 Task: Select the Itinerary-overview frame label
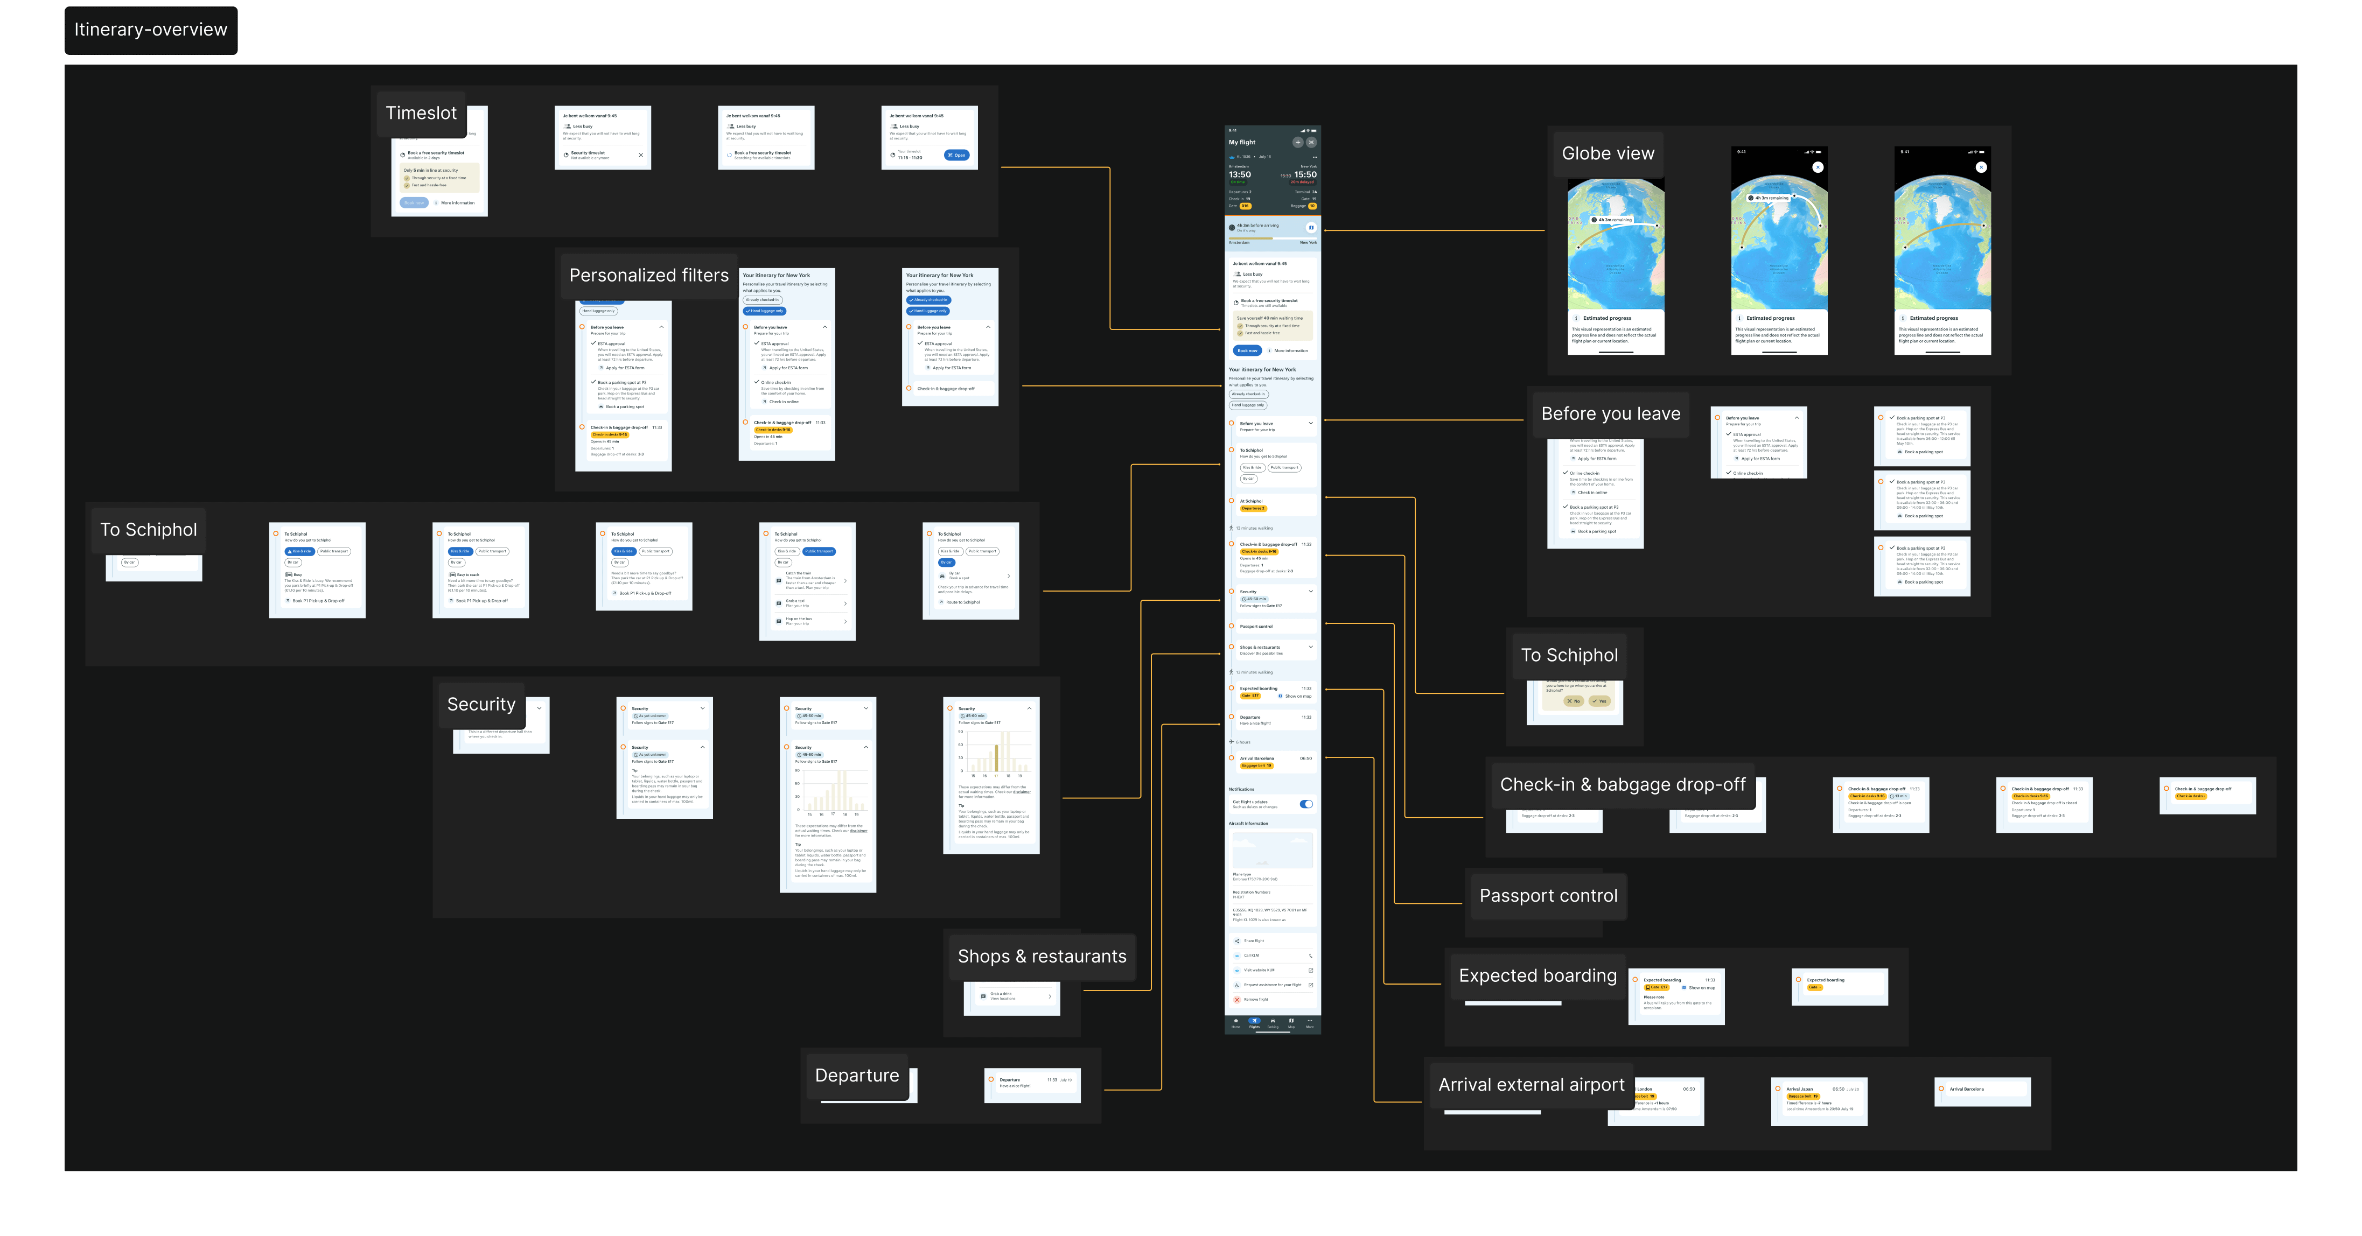pos(150,30)
